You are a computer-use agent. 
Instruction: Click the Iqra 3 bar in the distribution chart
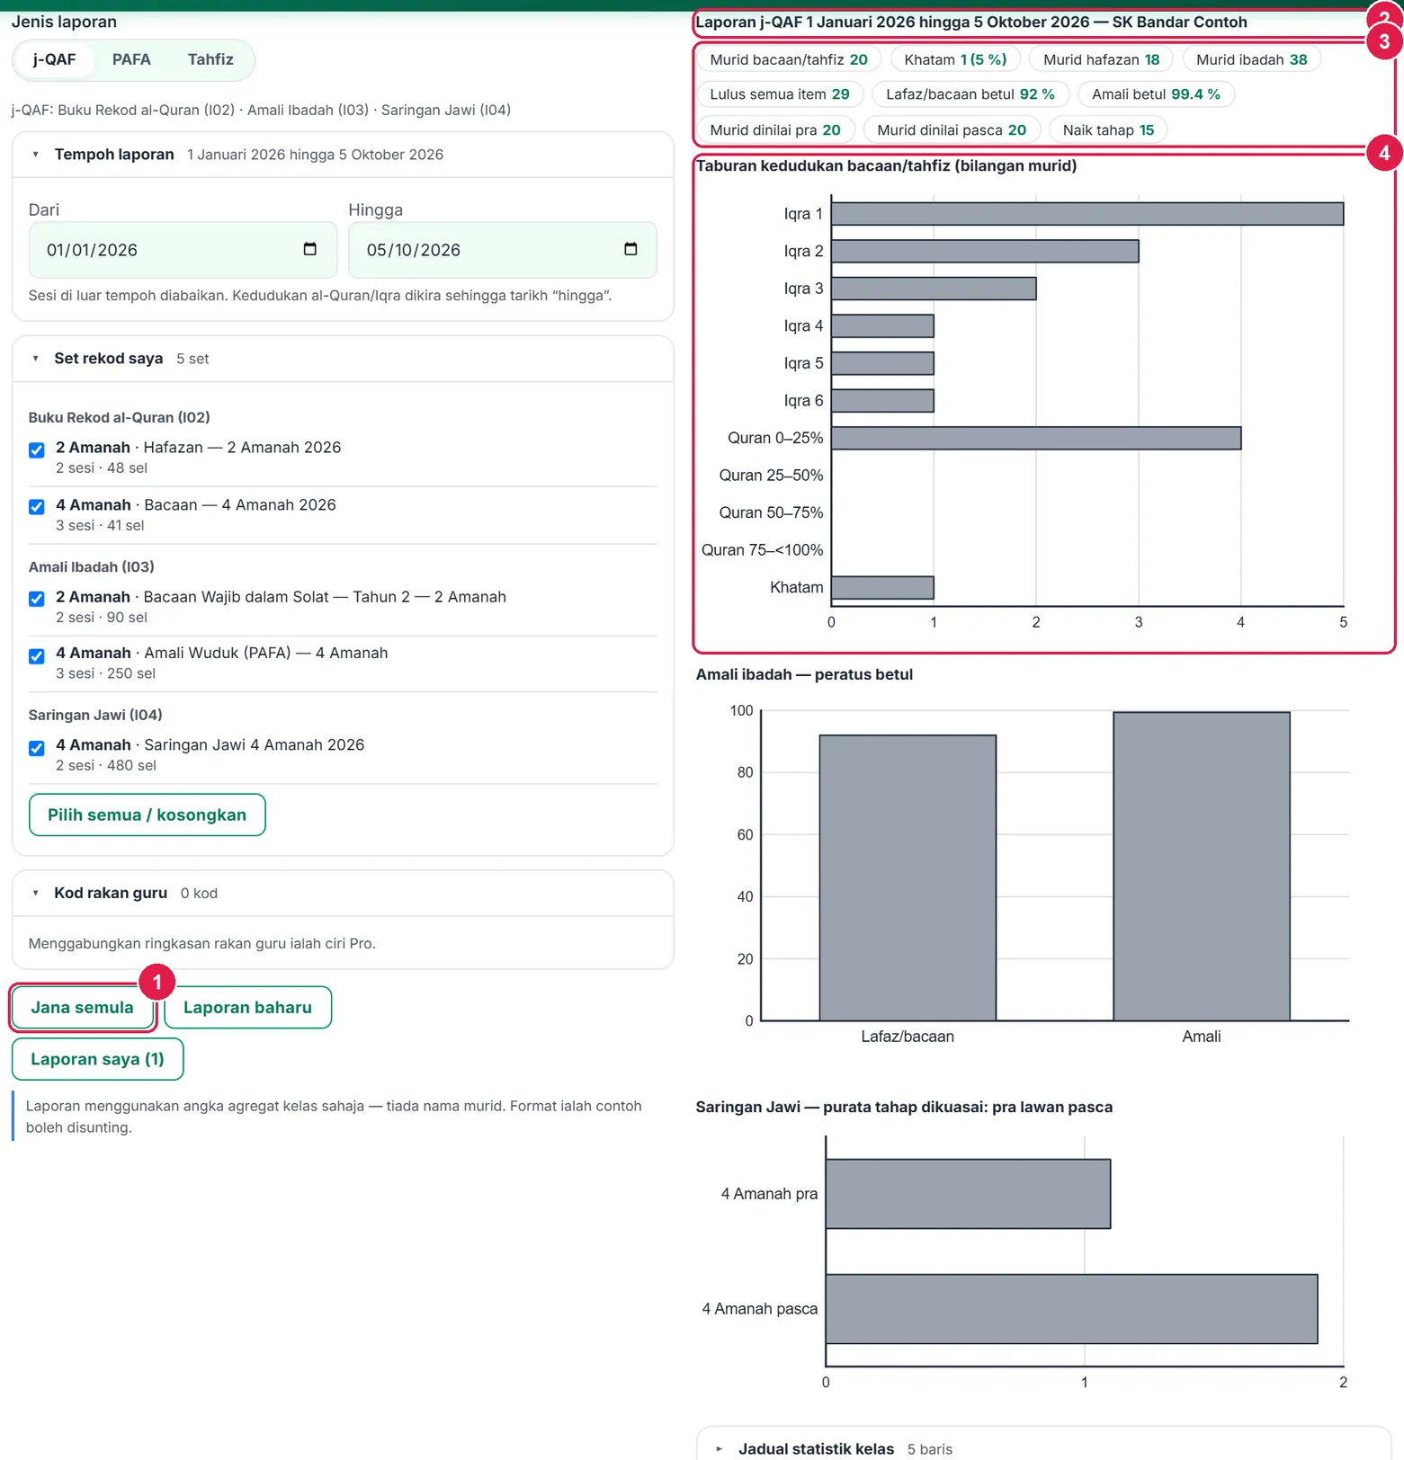pos(934,289)
